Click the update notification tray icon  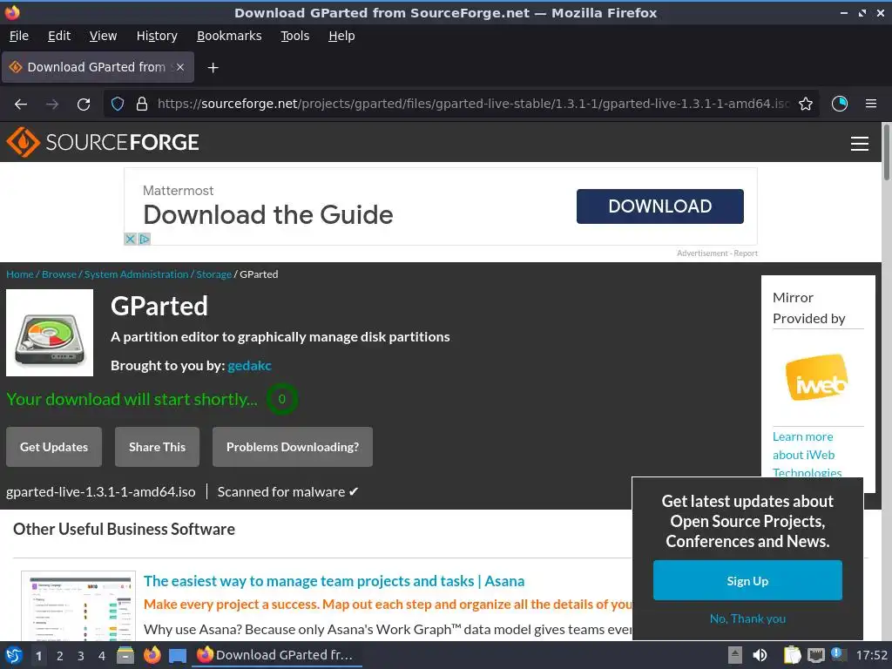(838, 654)
